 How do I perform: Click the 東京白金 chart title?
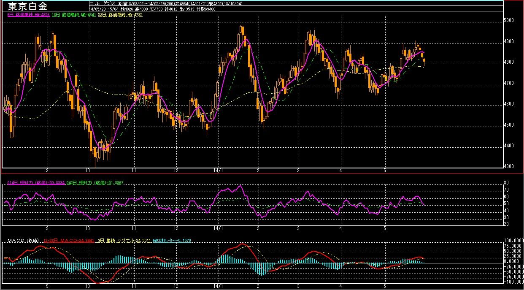[x=28, y=6]
